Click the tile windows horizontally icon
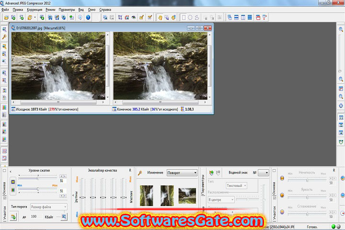 pyautogui.click(x=236, y=17)
